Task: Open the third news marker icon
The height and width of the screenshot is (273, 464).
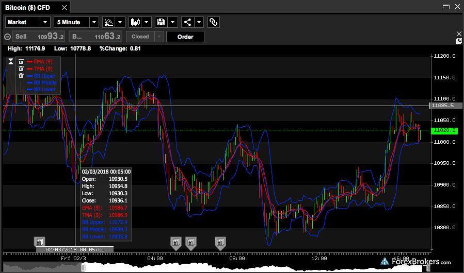Action: (x=191, y=244)
